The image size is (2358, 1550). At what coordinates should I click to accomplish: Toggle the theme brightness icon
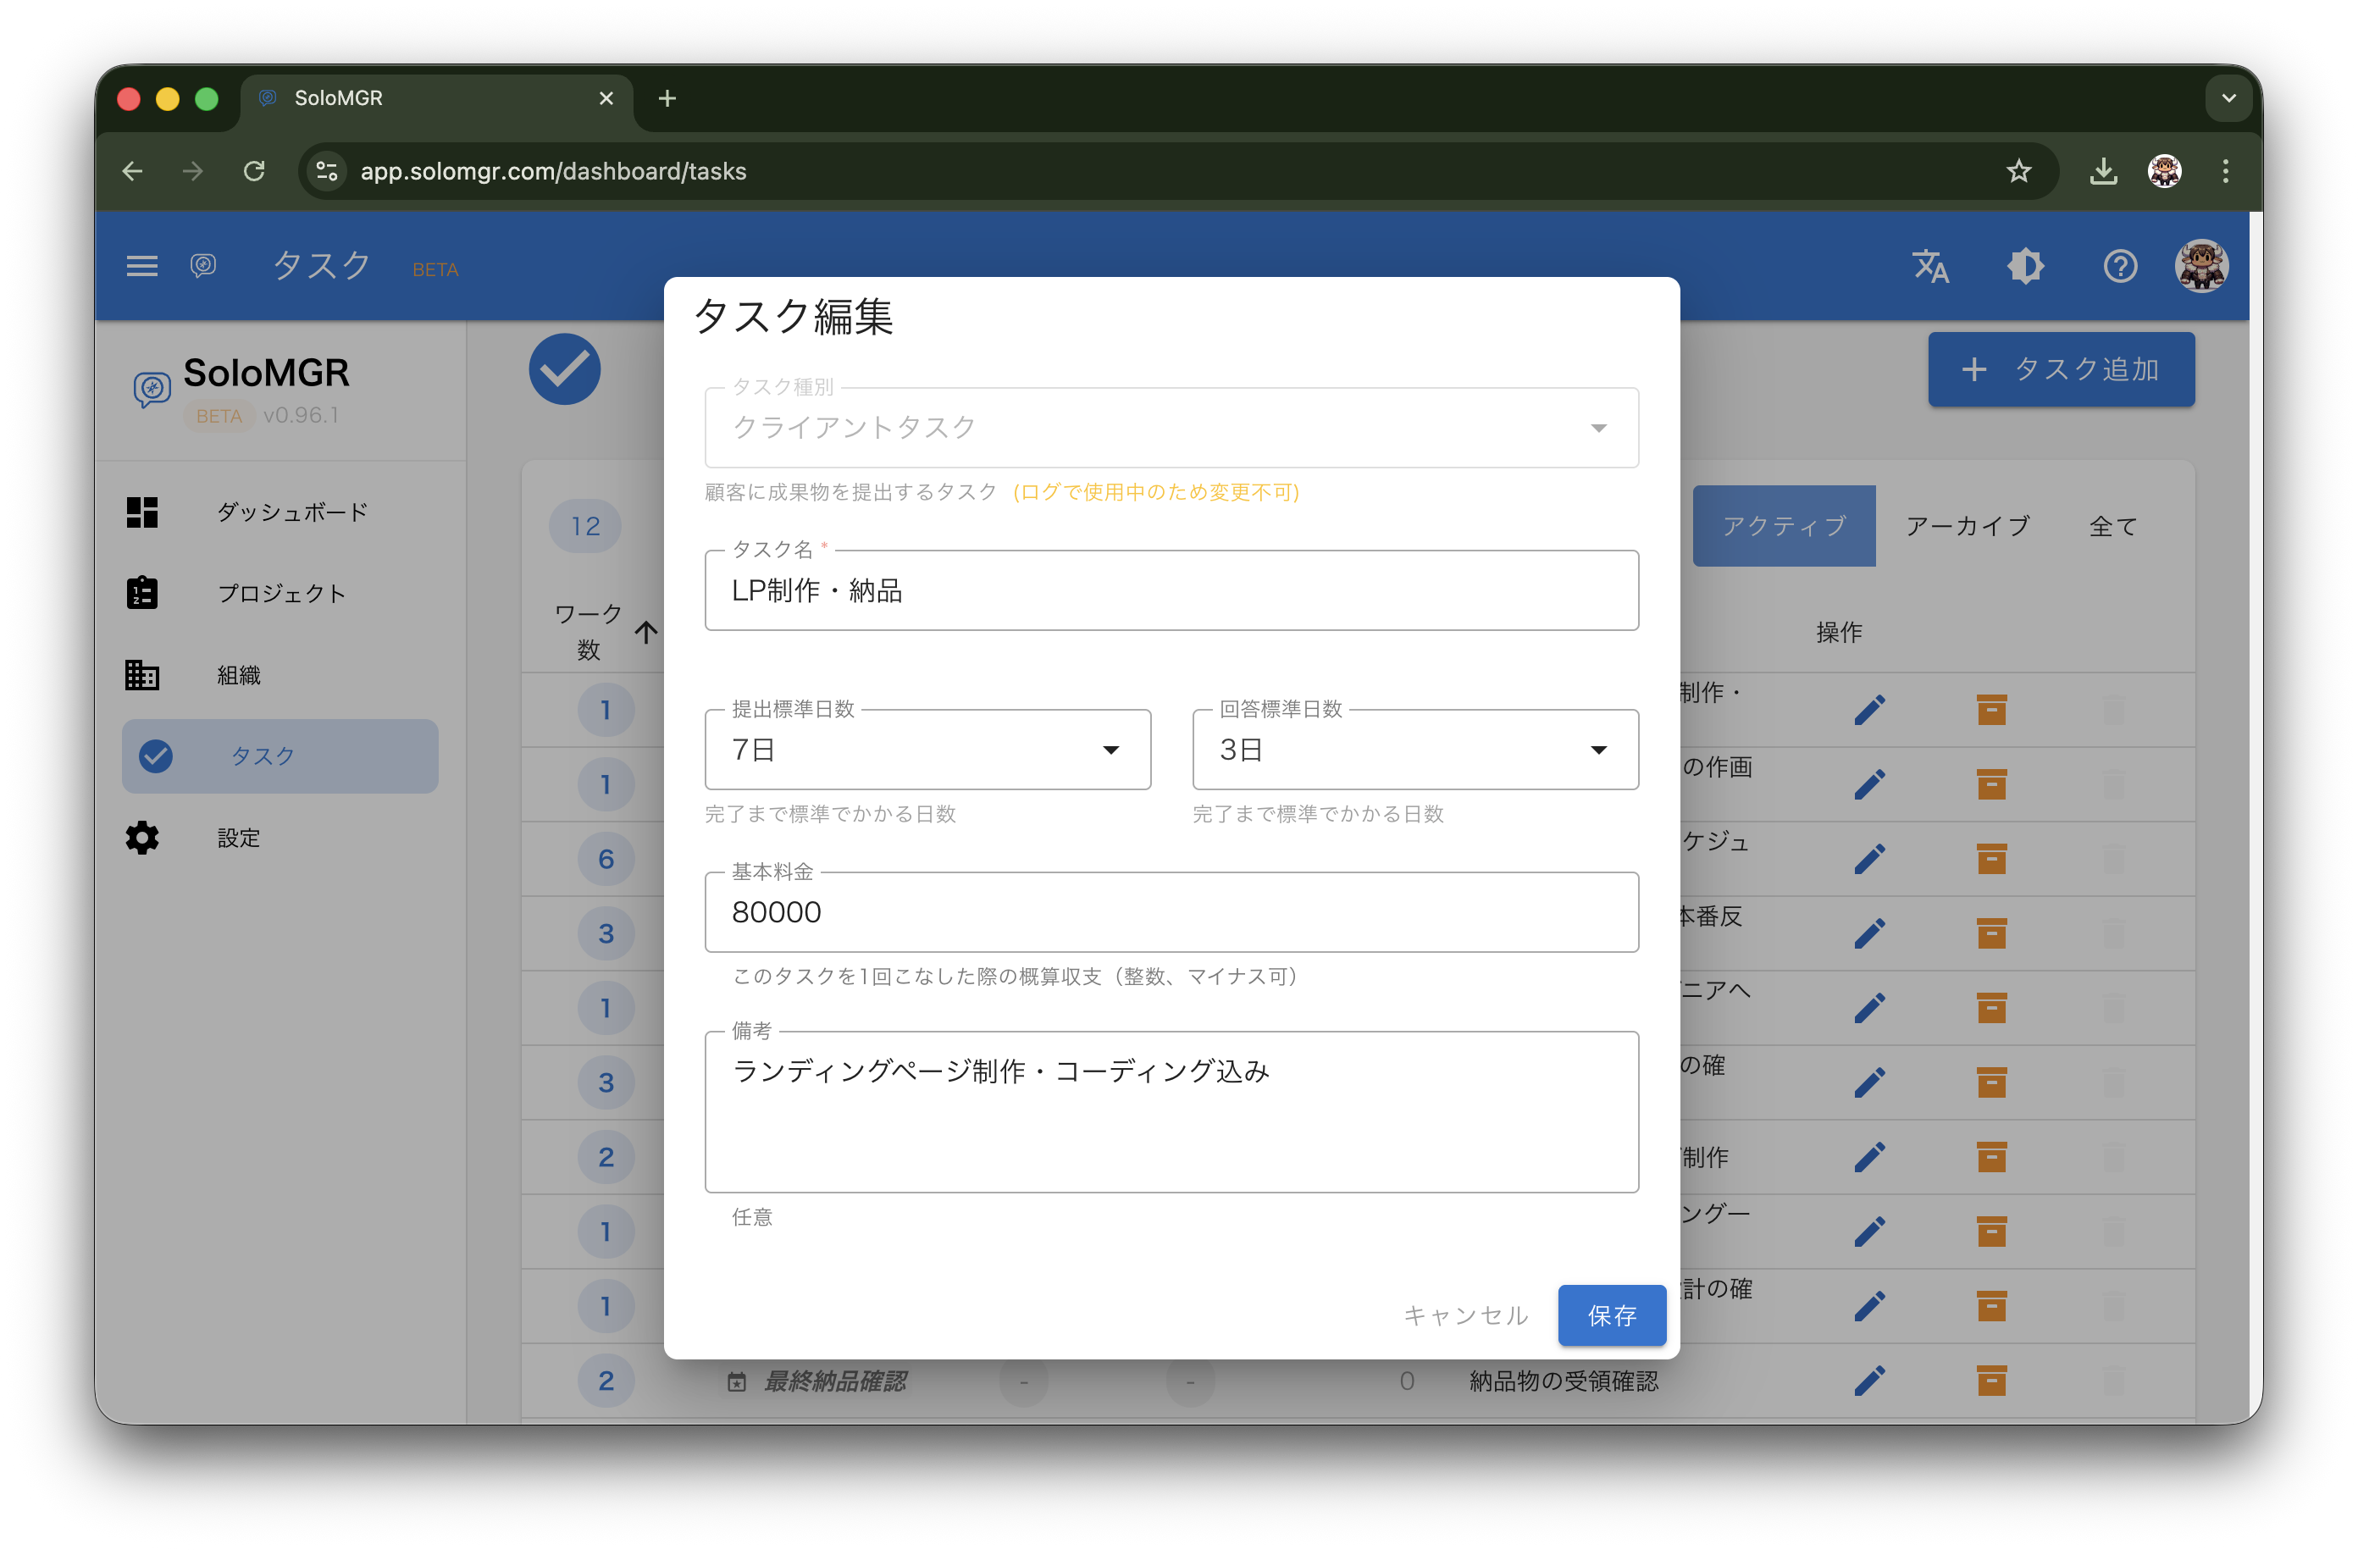pyautogui.click(x=2026, y=266)
